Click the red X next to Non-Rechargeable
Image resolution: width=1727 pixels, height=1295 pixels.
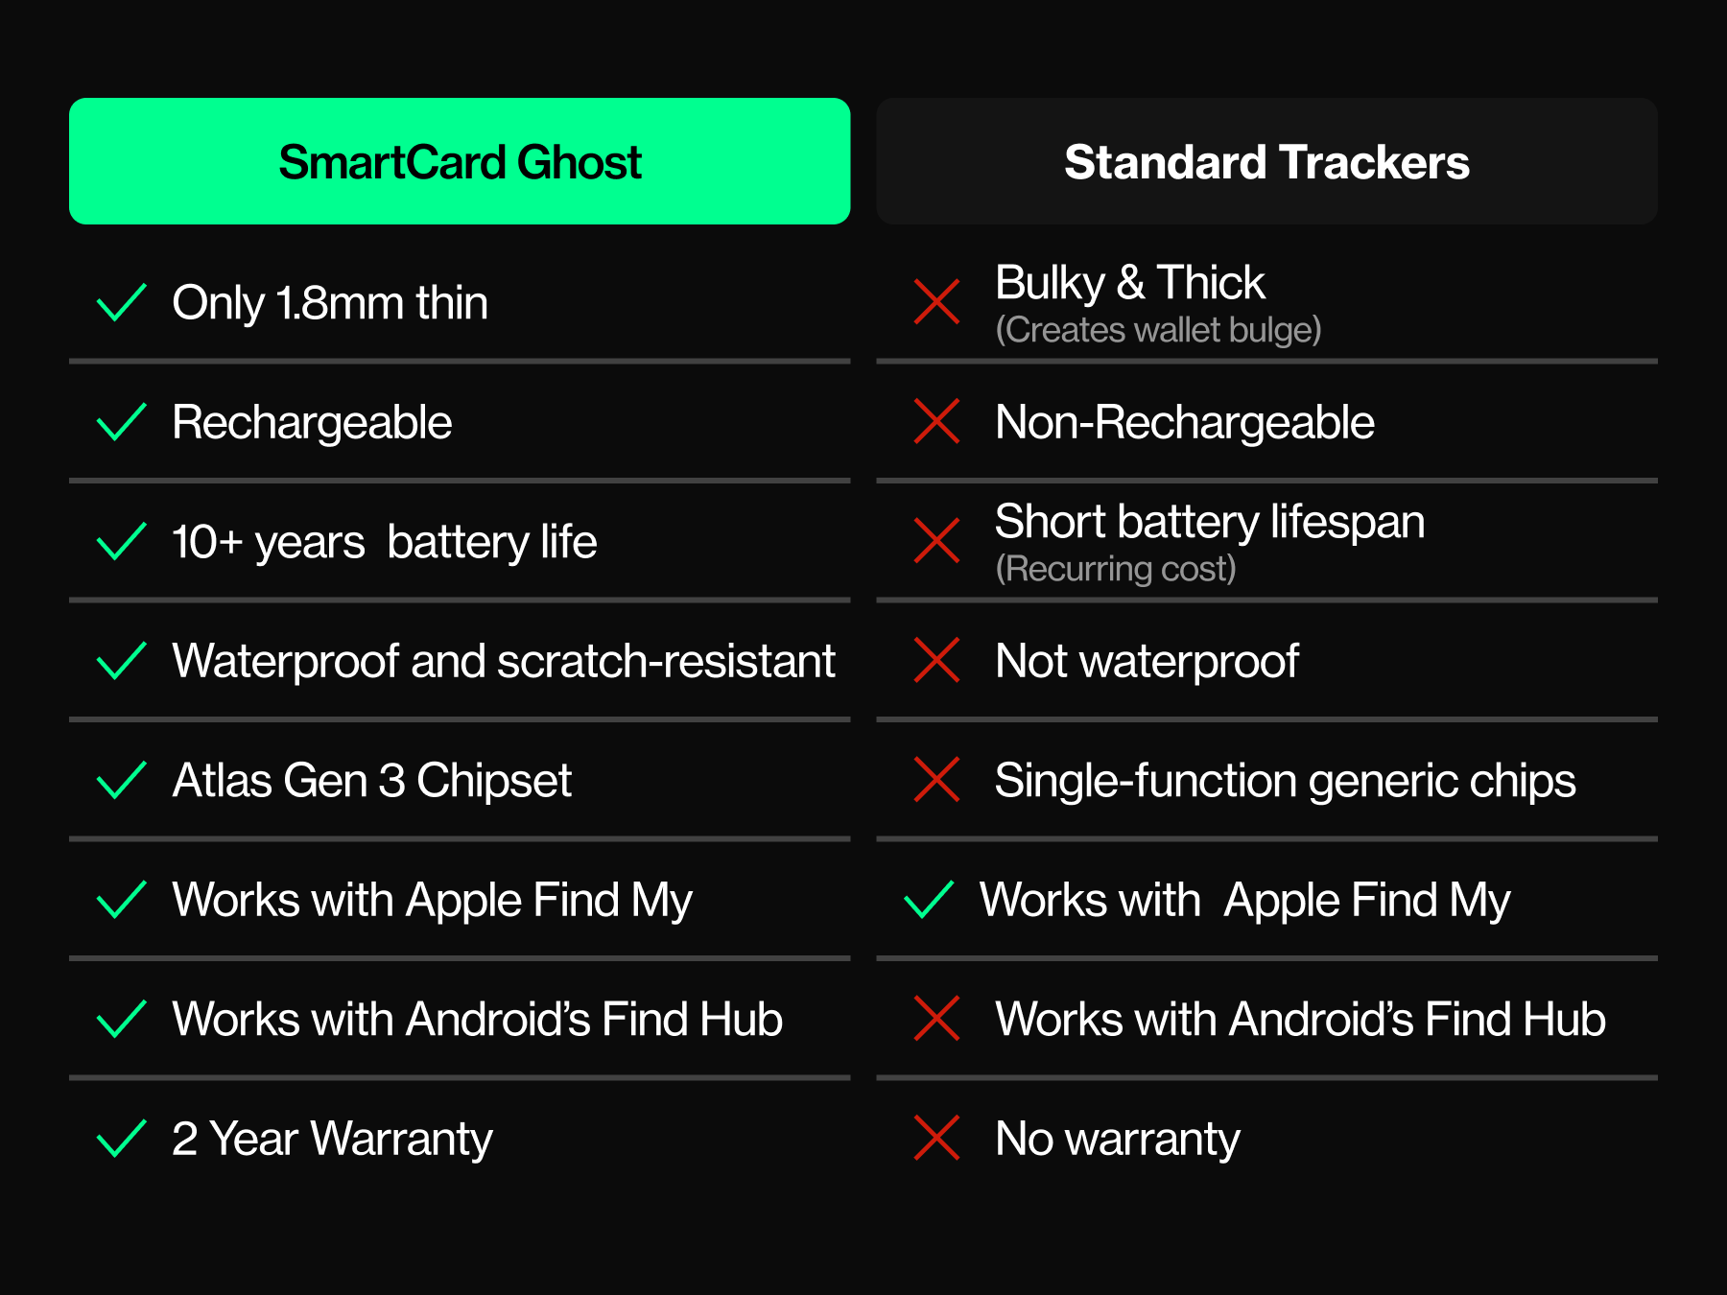936,422
